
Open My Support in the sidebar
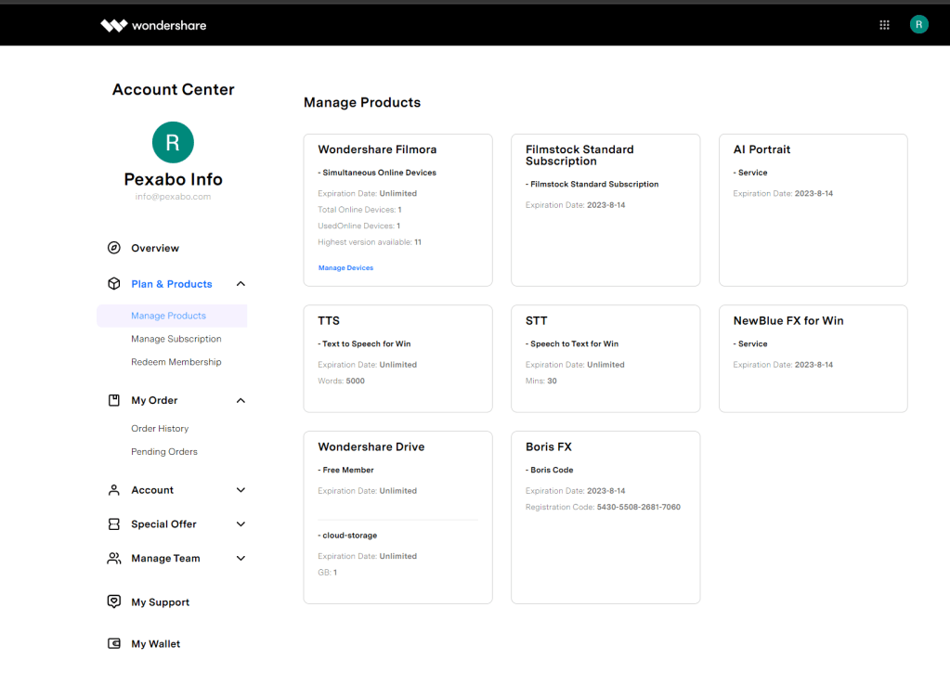click(x=161, y=602)
